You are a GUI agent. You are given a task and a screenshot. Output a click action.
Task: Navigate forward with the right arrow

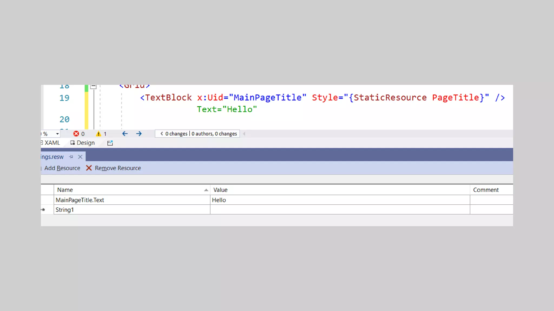pos(139,134)
